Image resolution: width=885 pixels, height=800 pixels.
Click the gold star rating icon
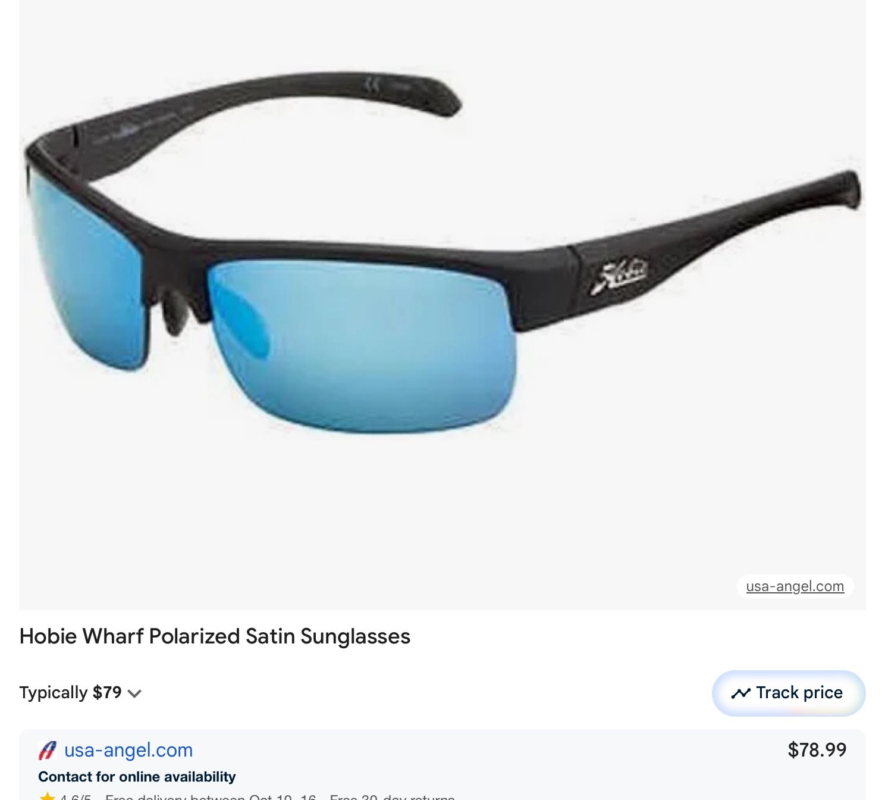(x=47, y=796)
